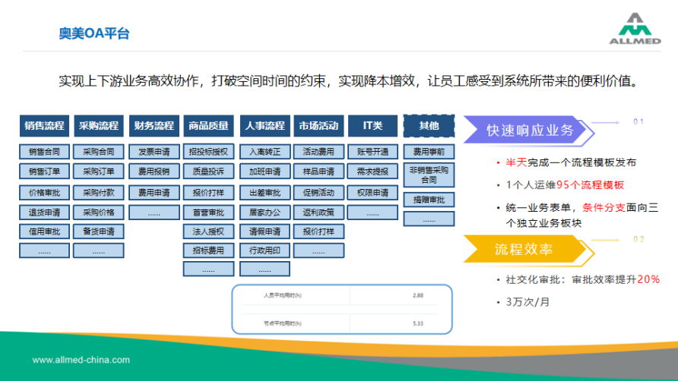The width and height of the screenshot is (678, 381).
Task: Click the 居家办公 box
Action: click(x=265, y=212)
